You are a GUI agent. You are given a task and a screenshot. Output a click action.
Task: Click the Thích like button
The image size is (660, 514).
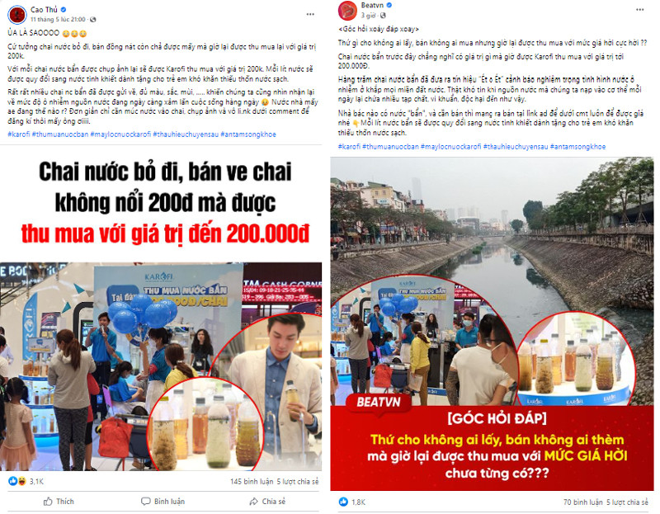(x=59, y=502)
